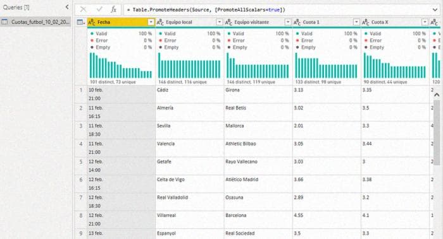Click the cell "Valencia"
The height and width of the screenshot is (239, 443).
coord(190,148)
